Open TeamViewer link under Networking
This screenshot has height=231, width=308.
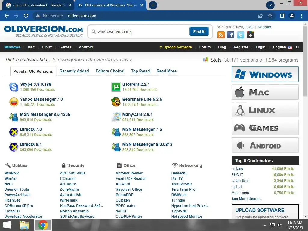click(182, 184)
